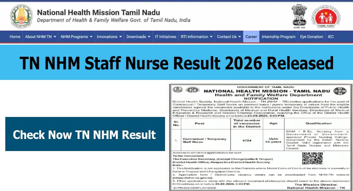Click the DPH round logo in notification
The width and height of the screenshot is (353, 191).
(x=340, y=91)
